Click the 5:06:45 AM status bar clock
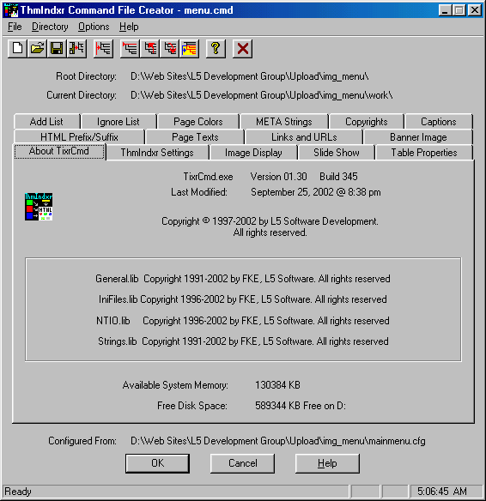 click(442, 491)
